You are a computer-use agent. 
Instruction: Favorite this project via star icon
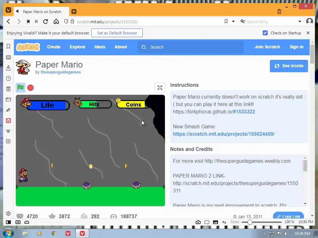pyautogui.click(x=52, y=216)
